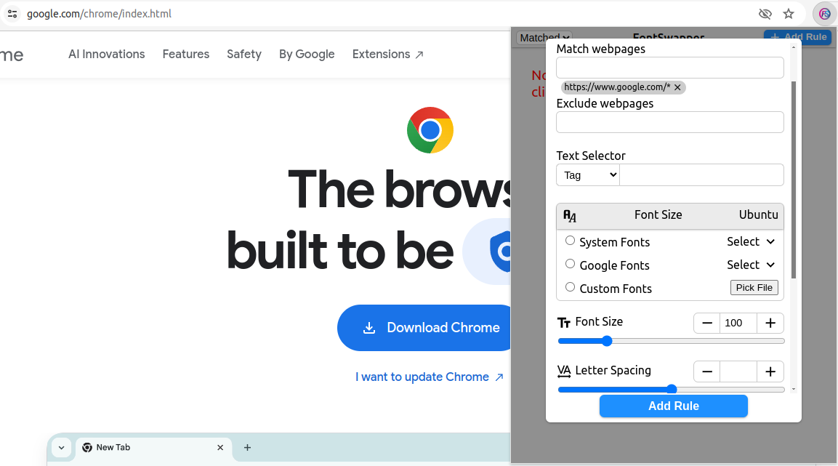Click the Pick File button
The height and width of the screenshot is (466, 838).
(x=754, y=288)
